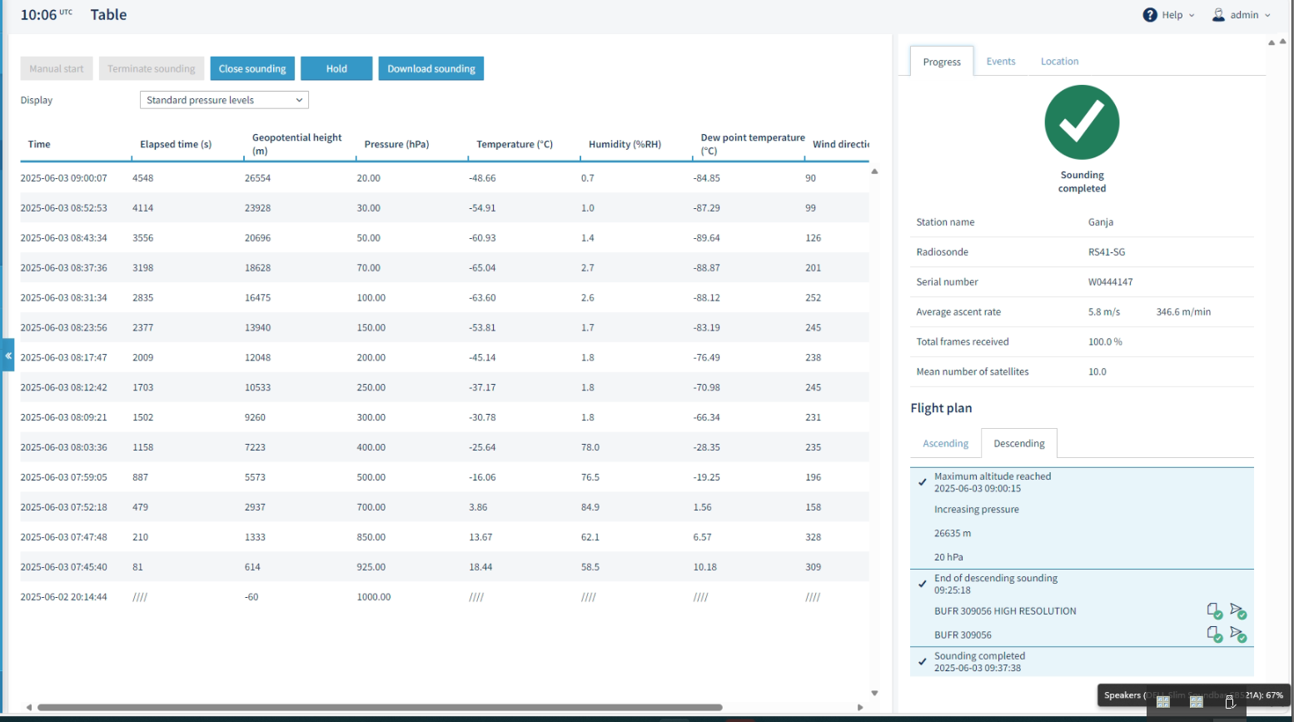Click the BUFR 309056 HIGH RESOLUTION send status icon
Viewport: 1294px width, 722px height.
pos(1238,611)
